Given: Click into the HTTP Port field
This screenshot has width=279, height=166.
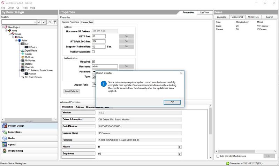Looking at the screenshot, I should coord(99,36).
